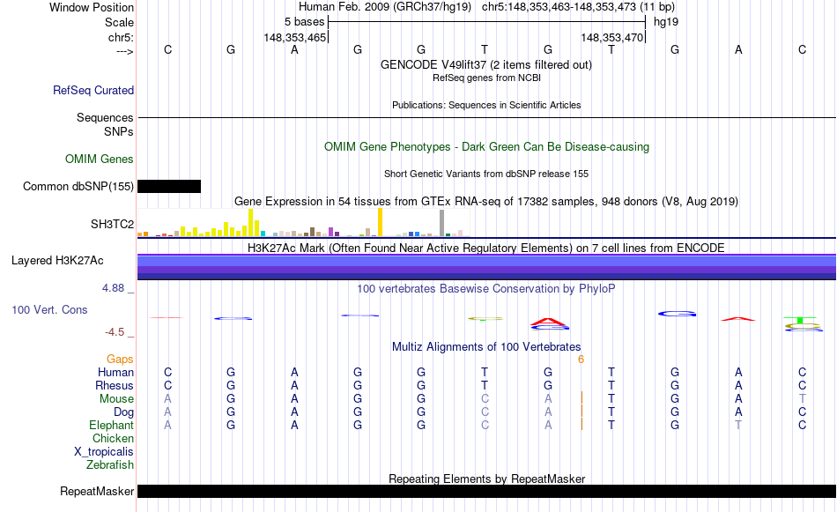Click the orange gap count 6
The width and height of the screenshot is (837, 512).
click(581, 360)
